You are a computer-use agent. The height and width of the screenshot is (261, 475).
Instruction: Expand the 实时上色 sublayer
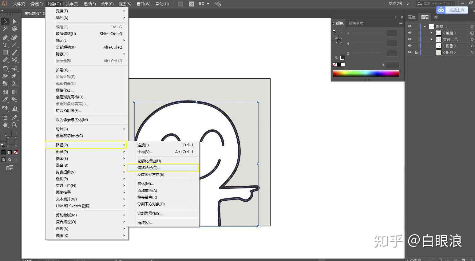(x=431, y=39)
